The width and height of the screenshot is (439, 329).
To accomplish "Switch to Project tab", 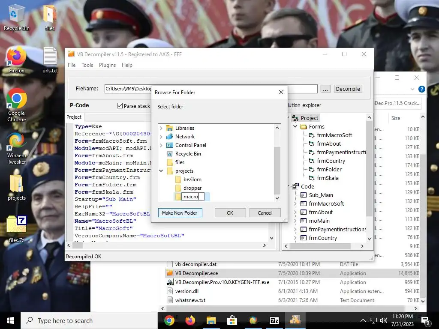I will point(74,117).
